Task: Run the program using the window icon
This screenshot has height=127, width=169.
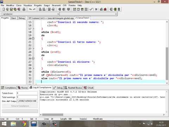Action: (x=78, y=9)
